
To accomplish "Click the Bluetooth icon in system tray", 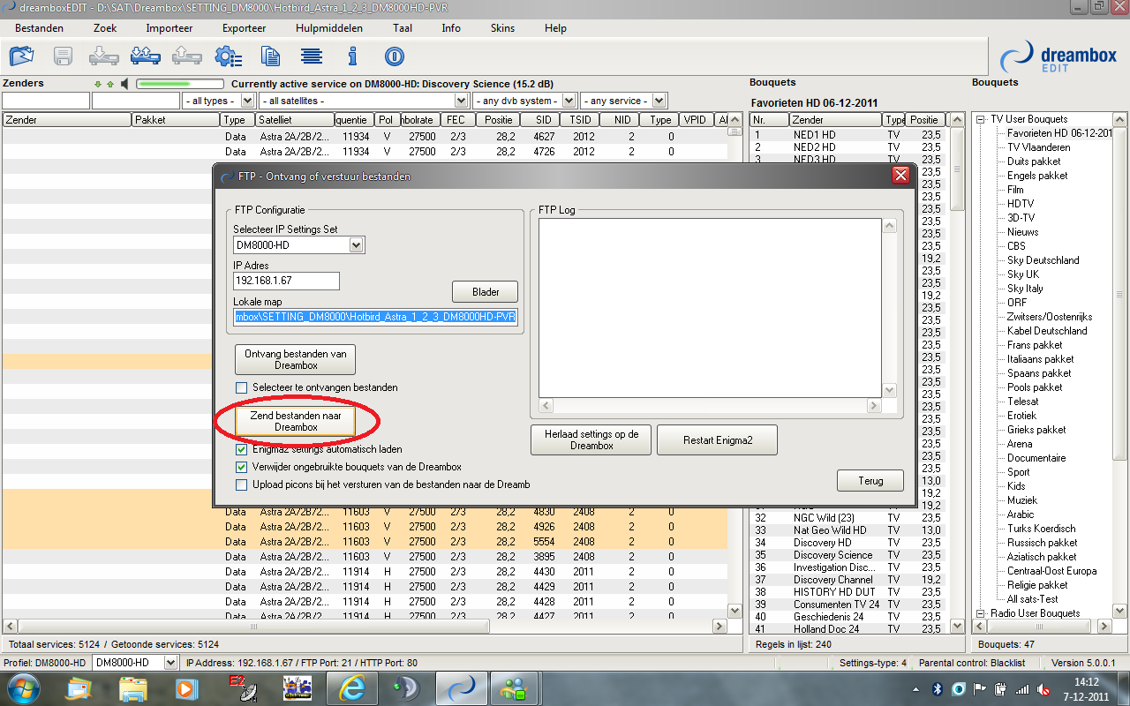I will [x=938, y=688].
